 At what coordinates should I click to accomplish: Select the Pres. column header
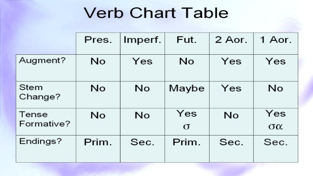[x=98, y=44]
